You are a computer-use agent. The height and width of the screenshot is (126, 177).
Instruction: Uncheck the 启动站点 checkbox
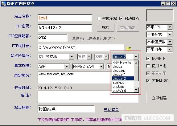121,18
